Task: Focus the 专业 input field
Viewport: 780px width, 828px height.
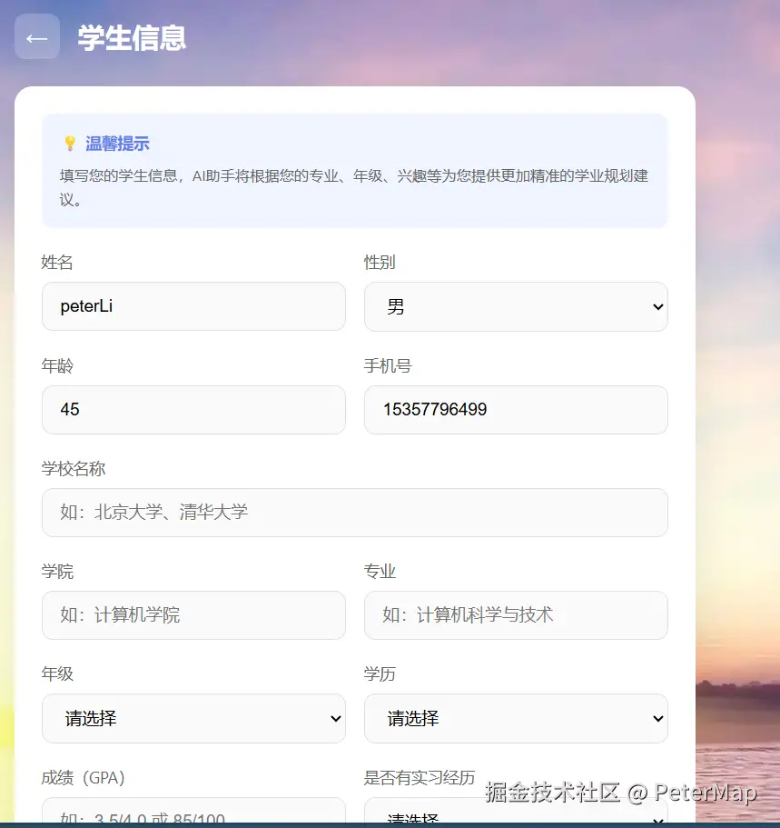Action: (516, 615)
